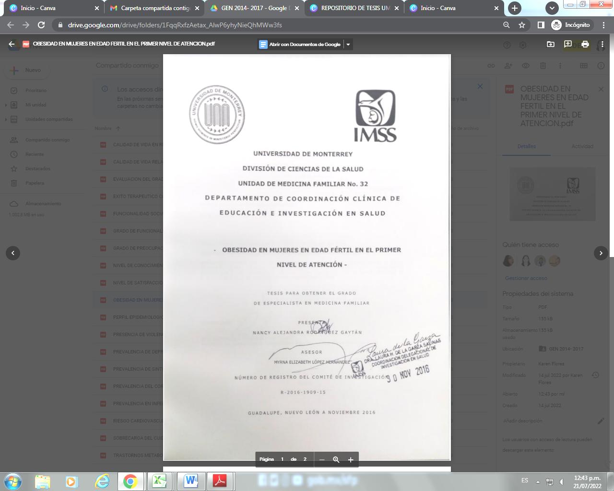The height and width of the screenshot is (491, 614).
Task: Open Incógnito profile indicator
Action: coord(571,25)
